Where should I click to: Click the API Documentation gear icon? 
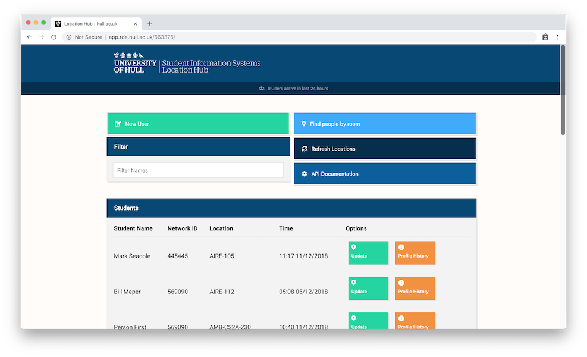pos(305,174)
